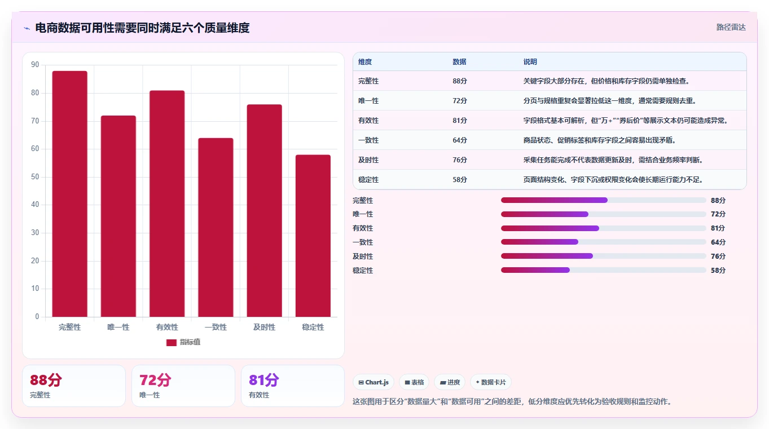Click the description starting 商品状态、促销标签

pyautogui.click(x=600, y=140)
